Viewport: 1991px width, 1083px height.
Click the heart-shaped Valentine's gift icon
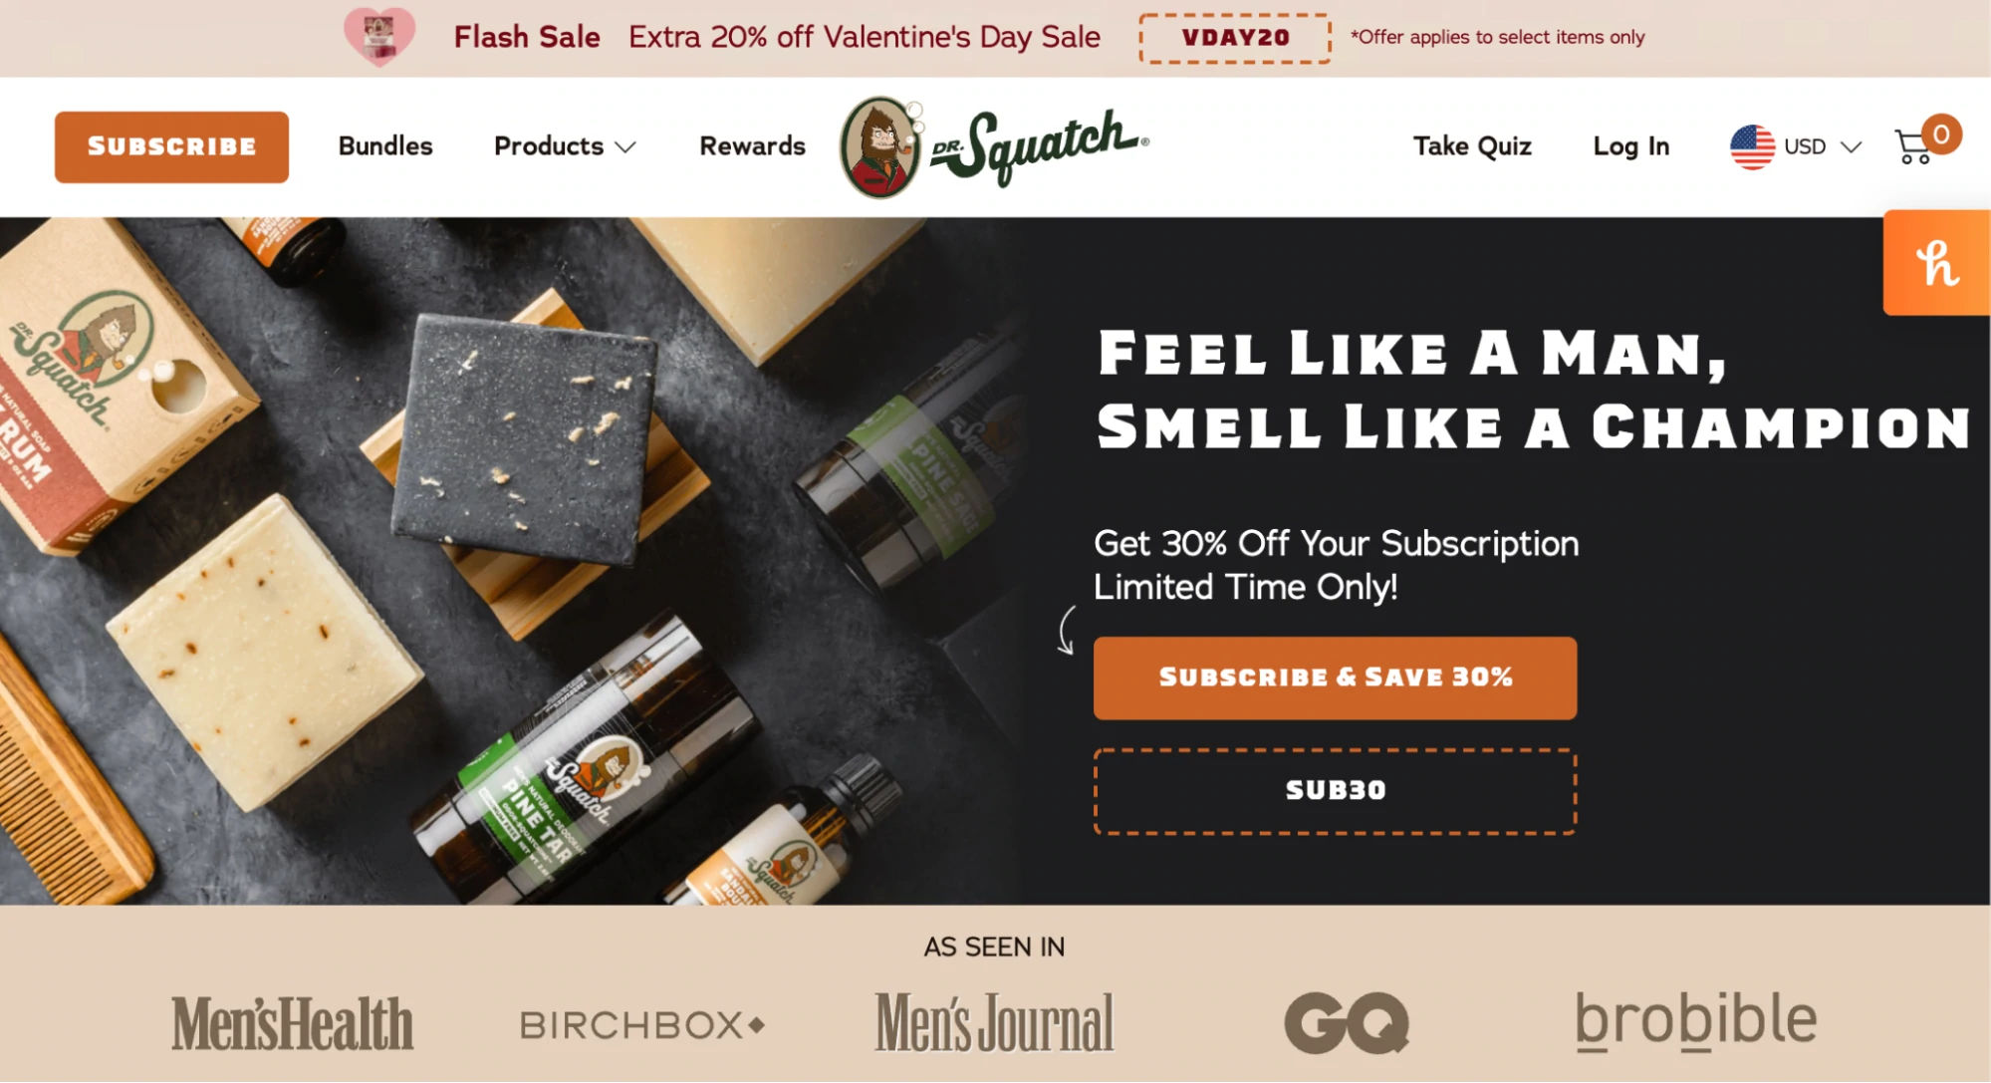coord(379,37)
